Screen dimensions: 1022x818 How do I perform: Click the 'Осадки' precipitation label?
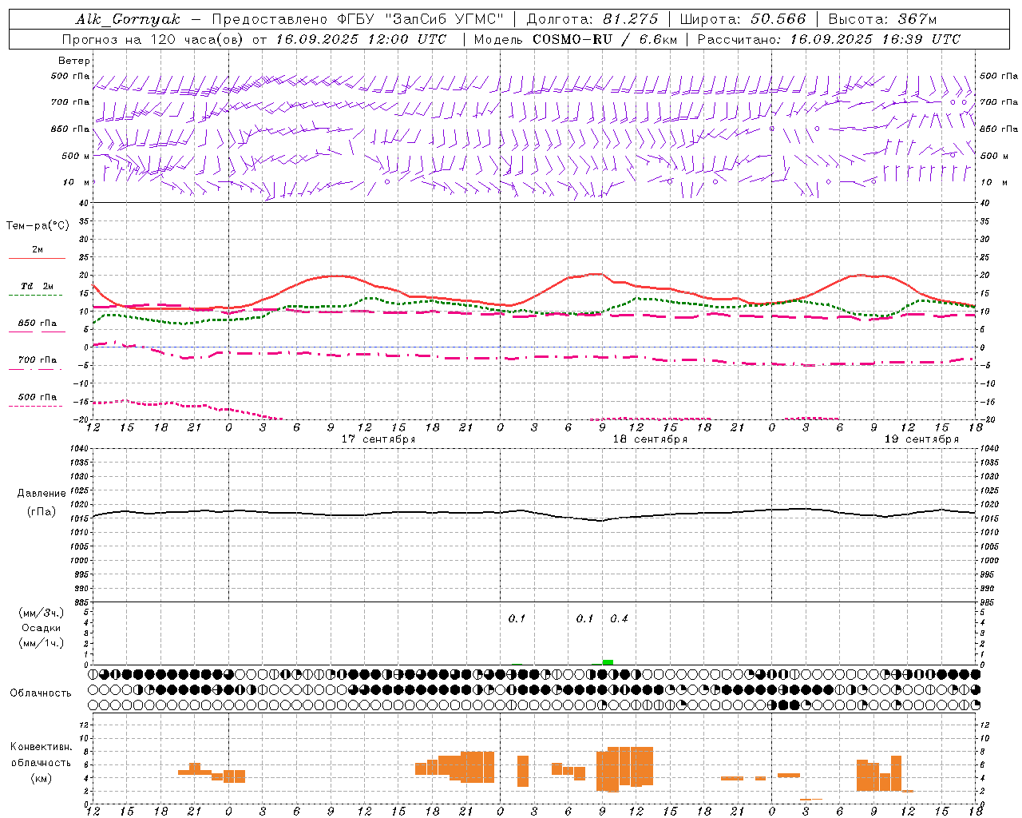tap(42, 628)
